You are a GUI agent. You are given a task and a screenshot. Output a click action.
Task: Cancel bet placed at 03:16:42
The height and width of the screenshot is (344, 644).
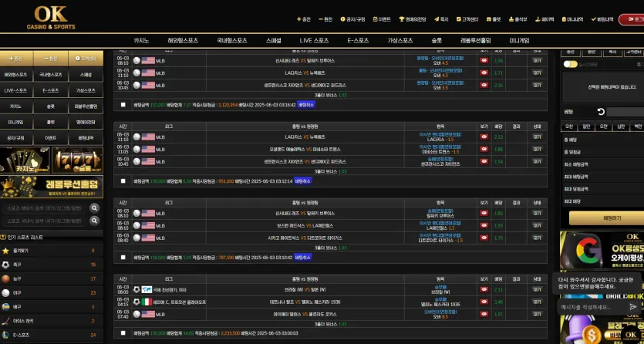[306, 105]
